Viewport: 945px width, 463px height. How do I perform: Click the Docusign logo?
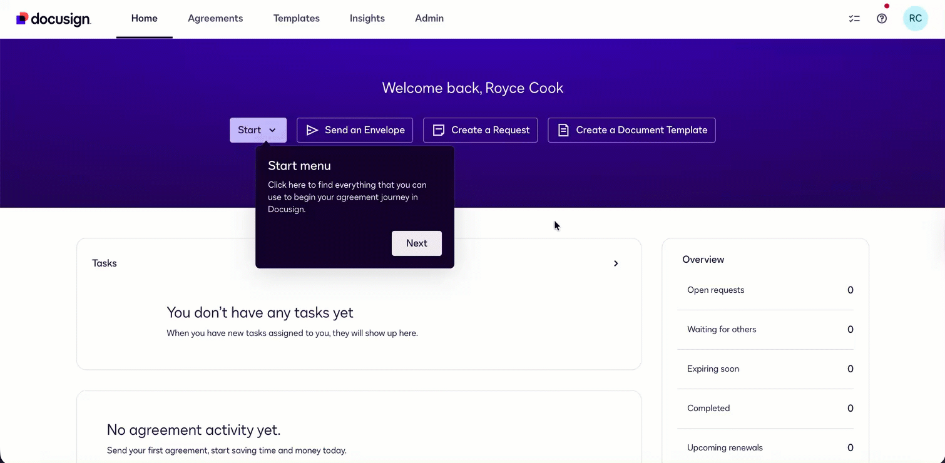53,19
